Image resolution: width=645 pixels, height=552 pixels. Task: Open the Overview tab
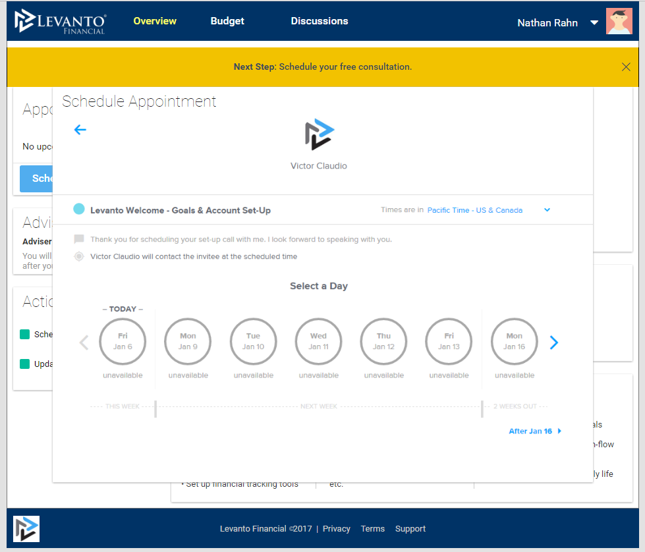155,21
